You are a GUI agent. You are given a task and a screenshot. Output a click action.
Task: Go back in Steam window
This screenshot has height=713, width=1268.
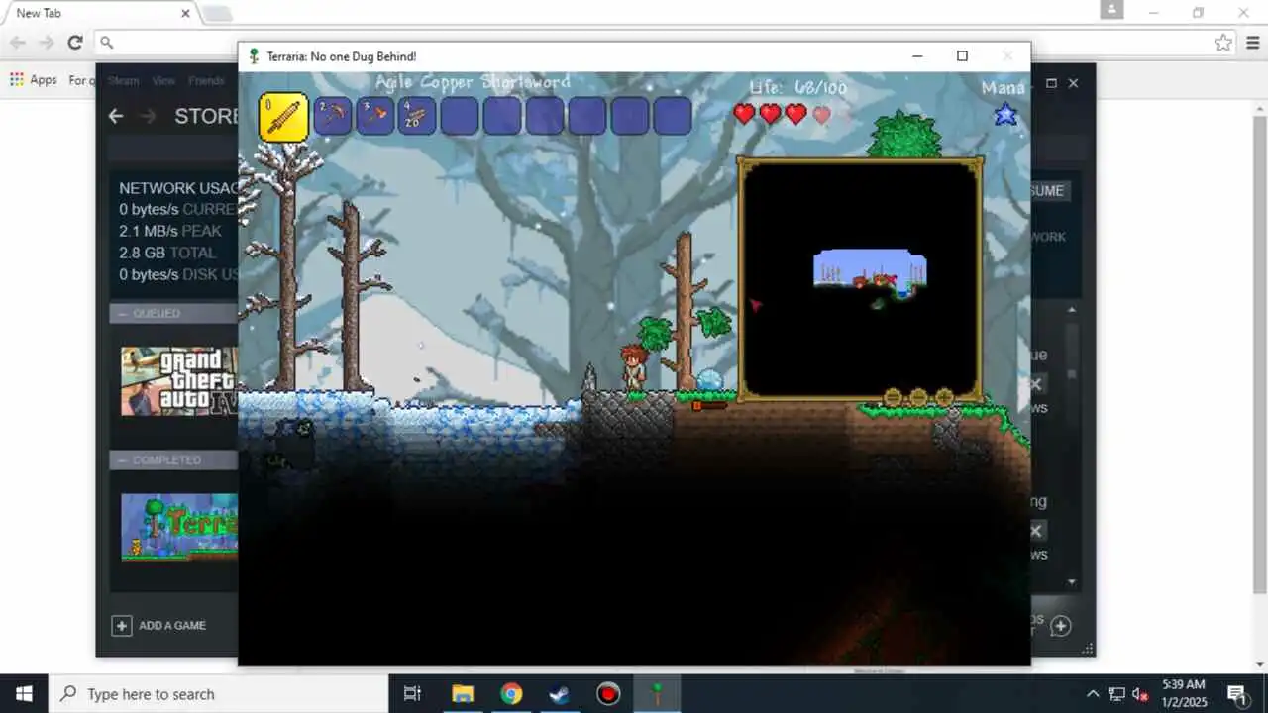coord(116,116)
